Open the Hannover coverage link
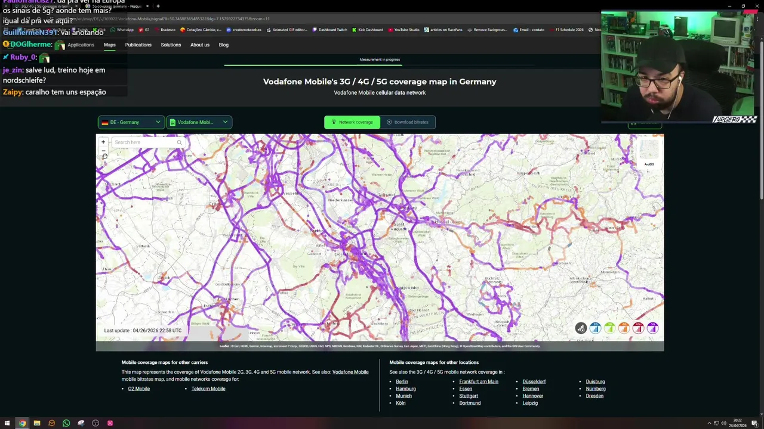764x429 pixels. point(533,396)
